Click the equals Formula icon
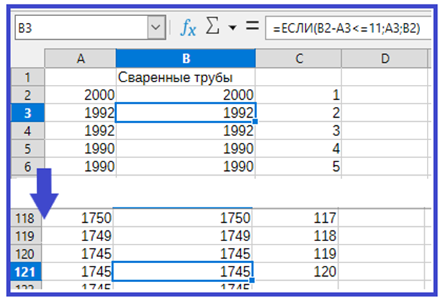 click(x=252, y=28)
